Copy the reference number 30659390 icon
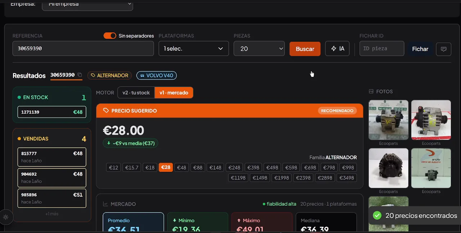 (x=80, y=75)
